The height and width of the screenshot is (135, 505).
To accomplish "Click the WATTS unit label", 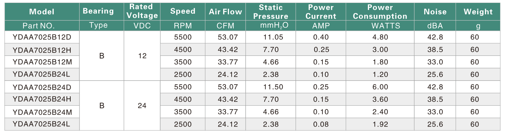I will click(386, 26).
